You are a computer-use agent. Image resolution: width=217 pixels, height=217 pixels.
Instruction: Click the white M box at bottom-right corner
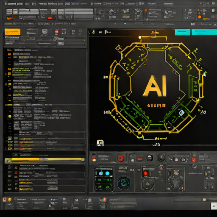point(214,206)
